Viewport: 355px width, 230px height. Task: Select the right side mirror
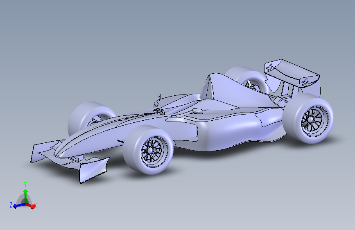click(197, 111)
